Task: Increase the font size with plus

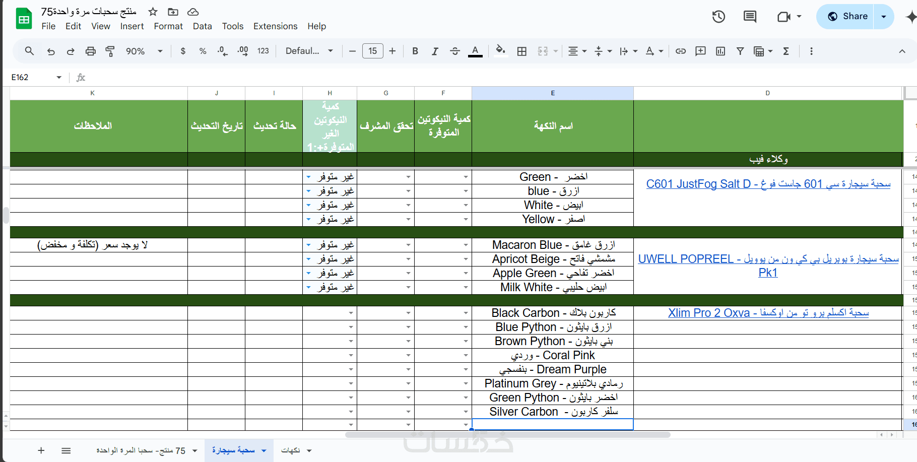Action: click(x=392, y=51)
